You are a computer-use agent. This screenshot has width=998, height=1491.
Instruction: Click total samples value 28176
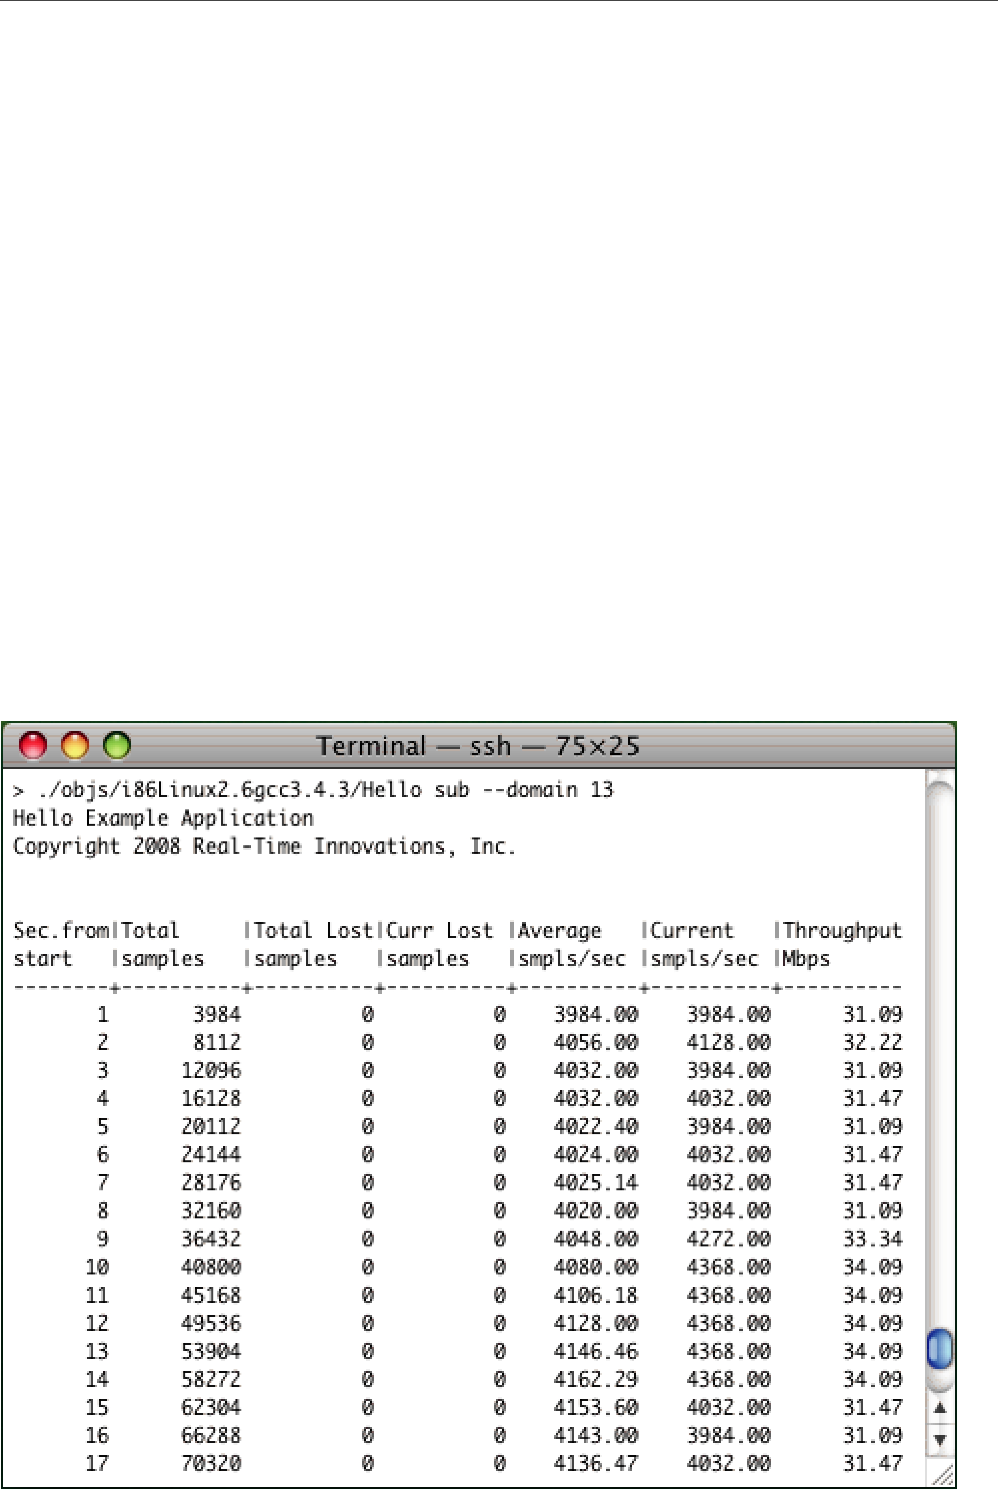tap(211, 1183)
